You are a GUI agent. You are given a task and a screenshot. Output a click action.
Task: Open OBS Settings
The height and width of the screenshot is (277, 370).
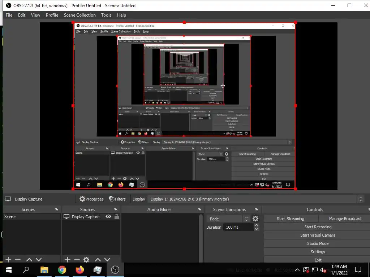click(317, 252)
